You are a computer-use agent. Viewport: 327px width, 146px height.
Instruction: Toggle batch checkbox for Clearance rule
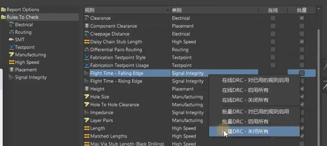click(x=302, y=18)
